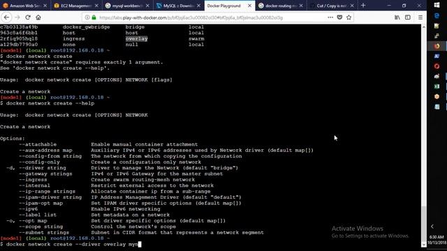Screen dimensions: 447x251
Task: Click the '--subnet strings' option text
Action: coord(44,232)
